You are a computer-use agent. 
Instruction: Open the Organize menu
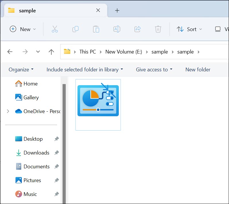[x=21, y=70]
